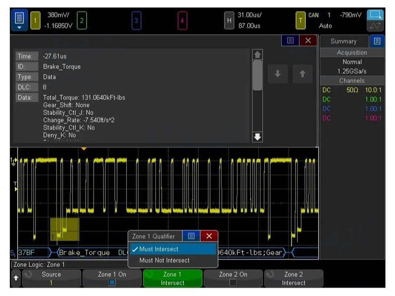Click the Summary tab in the sidebar
The width and height of the screenshot is (395, 296).
pyautogui.click(x=343, y=41)
